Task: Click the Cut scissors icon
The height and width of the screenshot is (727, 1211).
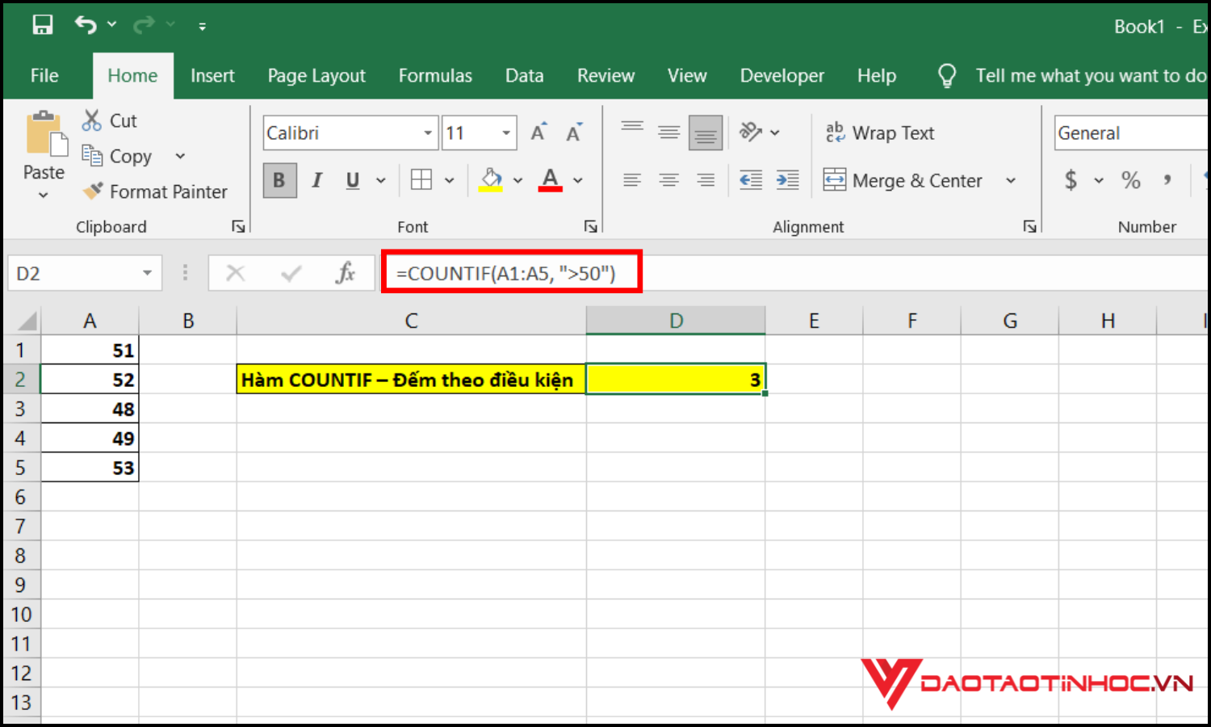Action: 92,120
